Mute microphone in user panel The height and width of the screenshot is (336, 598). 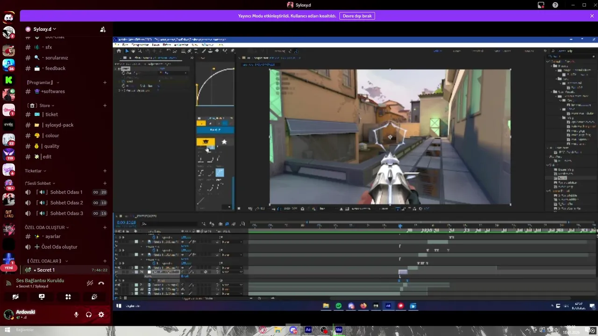click(x=76, y=315)
